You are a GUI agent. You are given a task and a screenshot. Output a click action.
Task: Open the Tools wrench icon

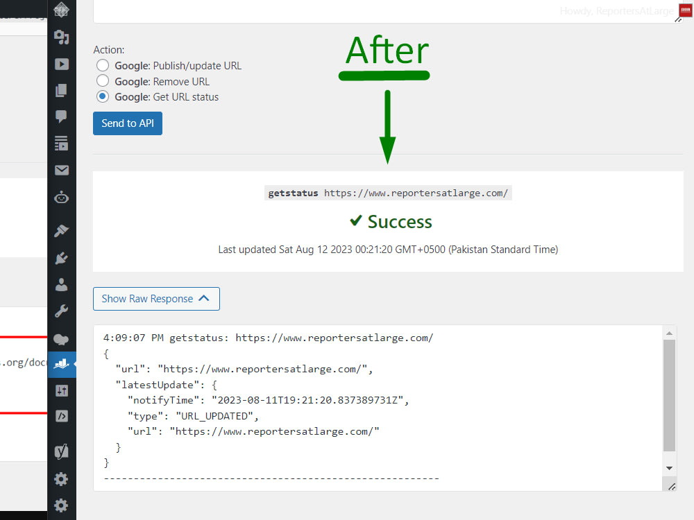tap(61, 311)
